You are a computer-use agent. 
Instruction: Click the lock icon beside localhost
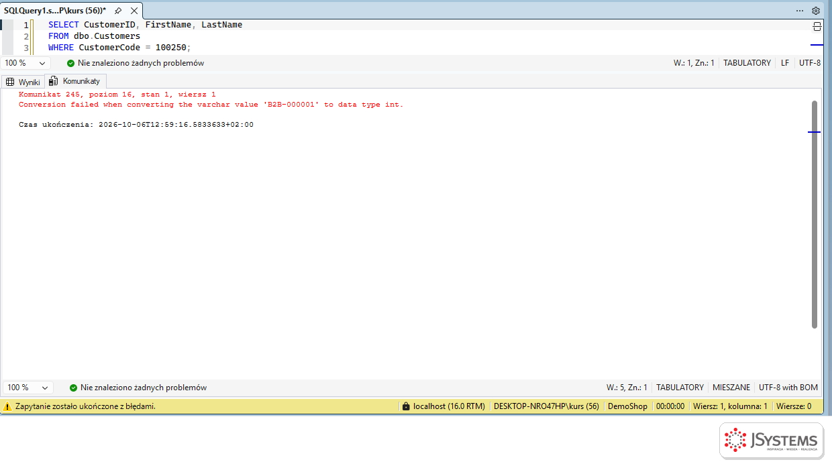click(x=405, y=406)
